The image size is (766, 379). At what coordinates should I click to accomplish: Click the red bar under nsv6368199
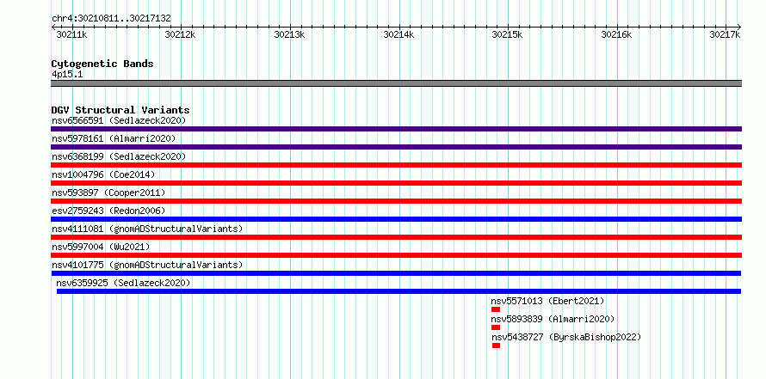click(396, 165)
